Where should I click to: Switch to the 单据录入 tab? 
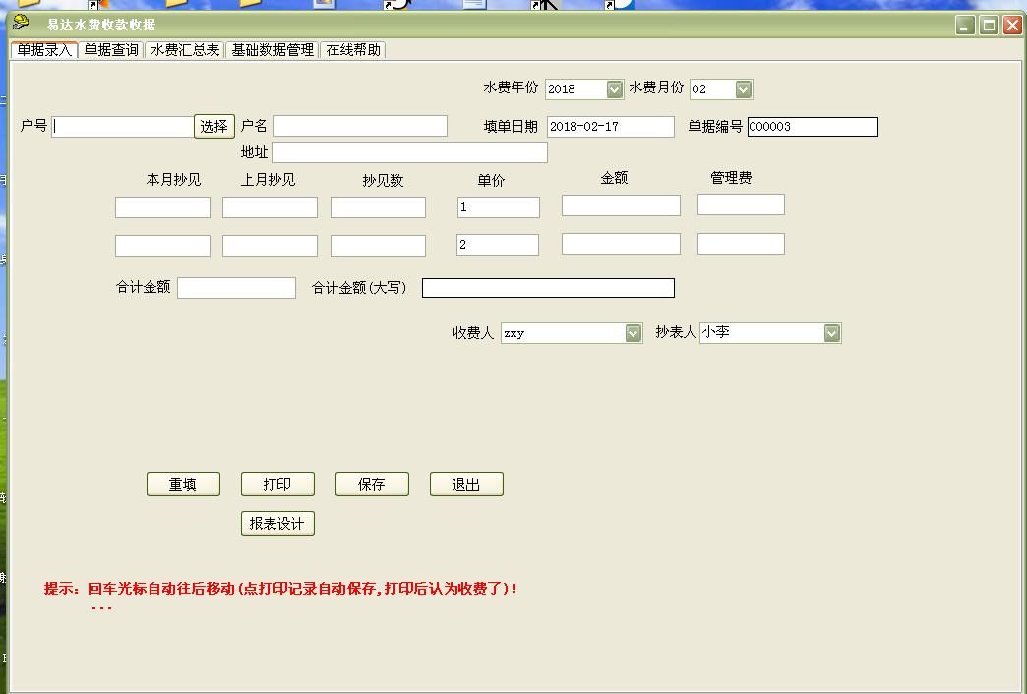point(44,50)
